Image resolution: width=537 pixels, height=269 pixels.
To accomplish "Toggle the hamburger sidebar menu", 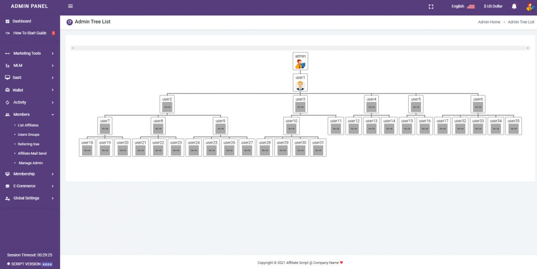I will [x=71, y=6].
